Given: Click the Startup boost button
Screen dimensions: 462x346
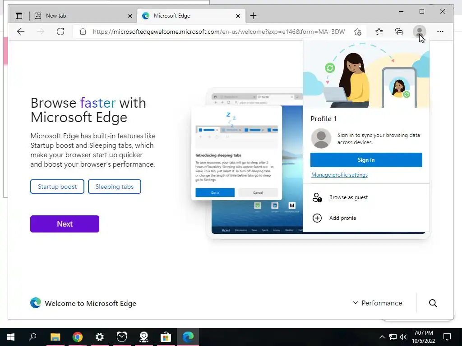Looking at the screenshot, I should pos(57,187).
